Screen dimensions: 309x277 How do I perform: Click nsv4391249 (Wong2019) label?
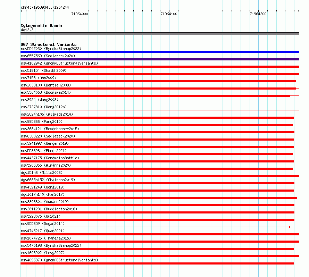43,187
